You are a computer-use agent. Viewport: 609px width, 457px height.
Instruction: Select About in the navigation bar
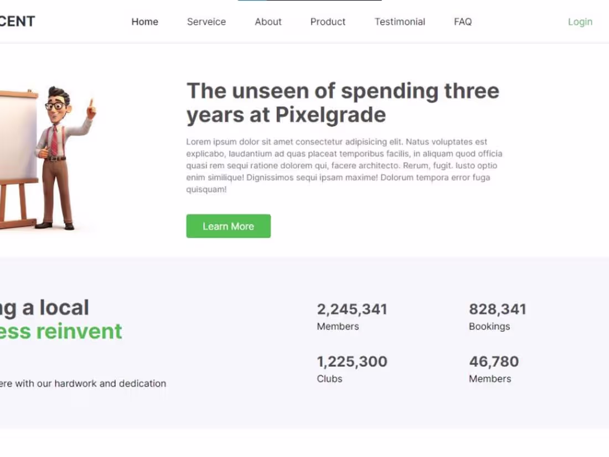[268, 22]
